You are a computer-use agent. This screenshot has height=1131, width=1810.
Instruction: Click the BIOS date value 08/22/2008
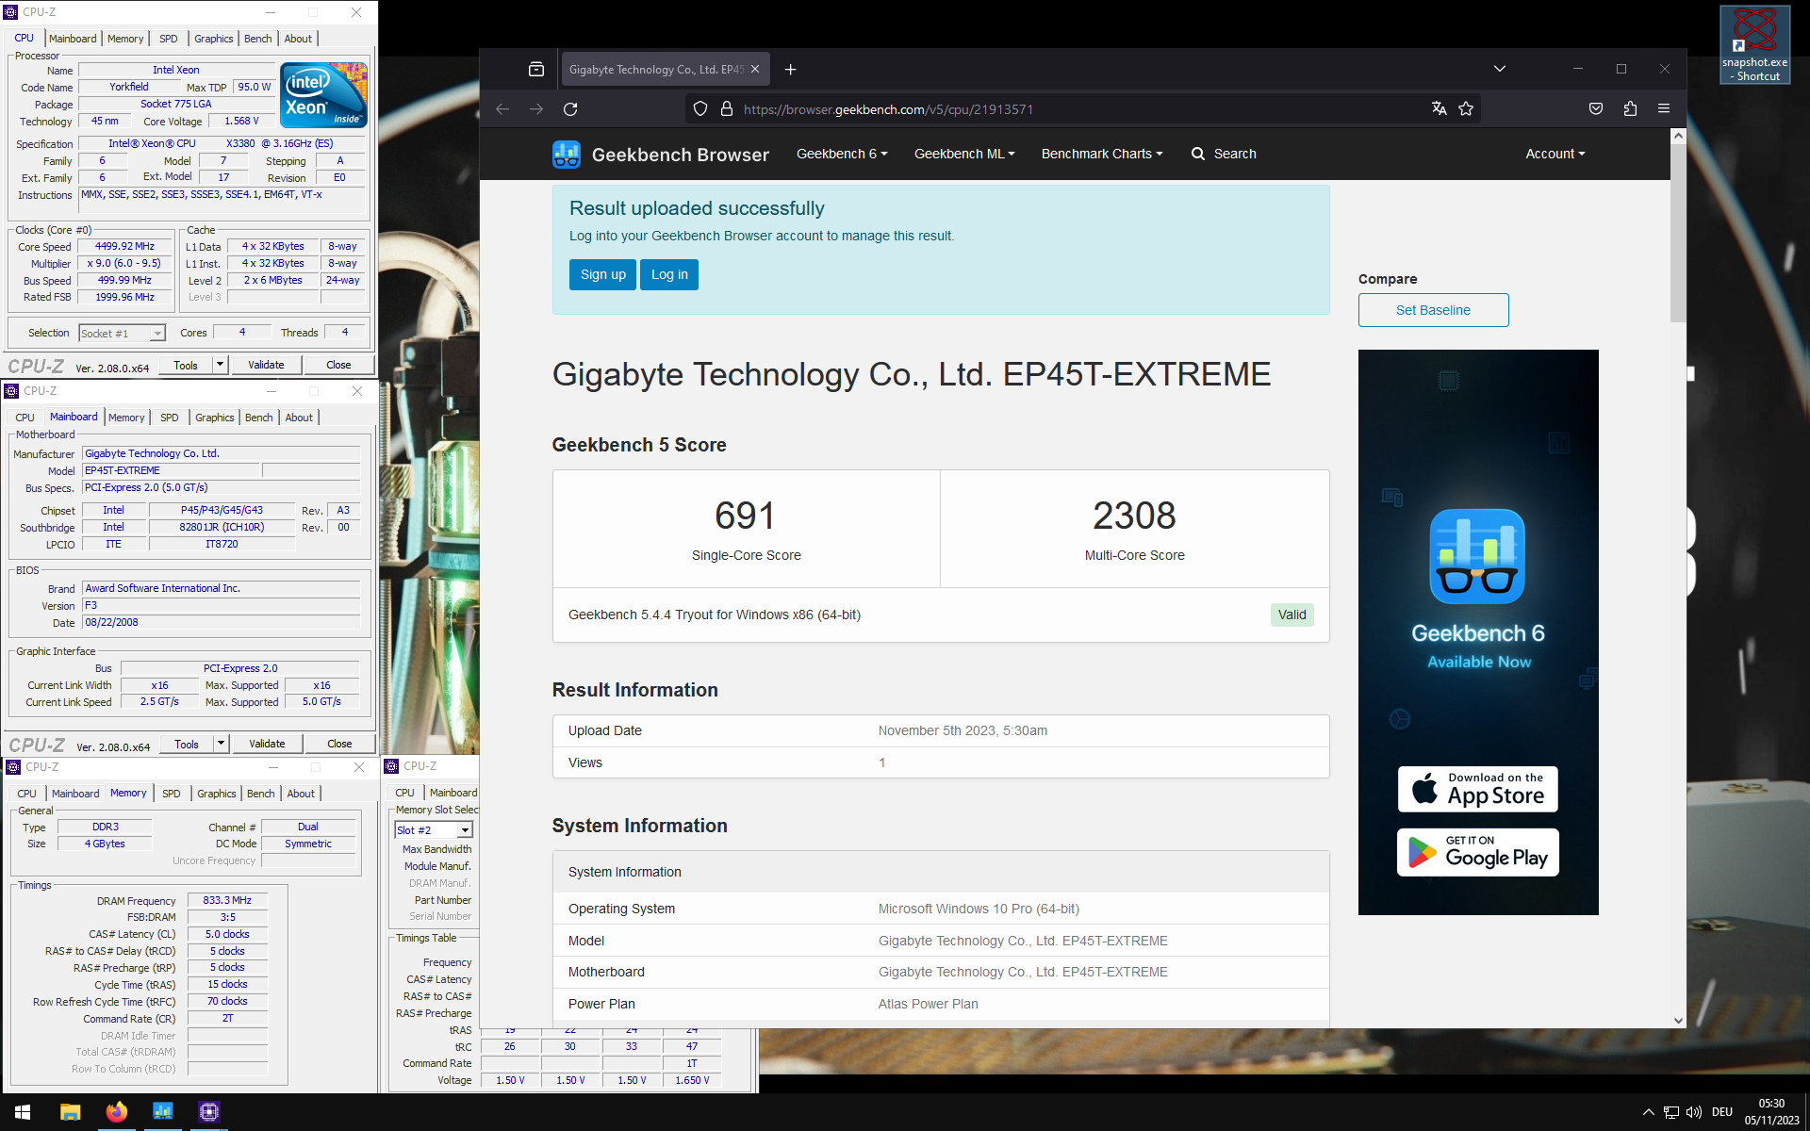[221, 623]
